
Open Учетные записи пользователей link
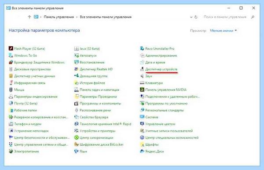tap(169, 131)
